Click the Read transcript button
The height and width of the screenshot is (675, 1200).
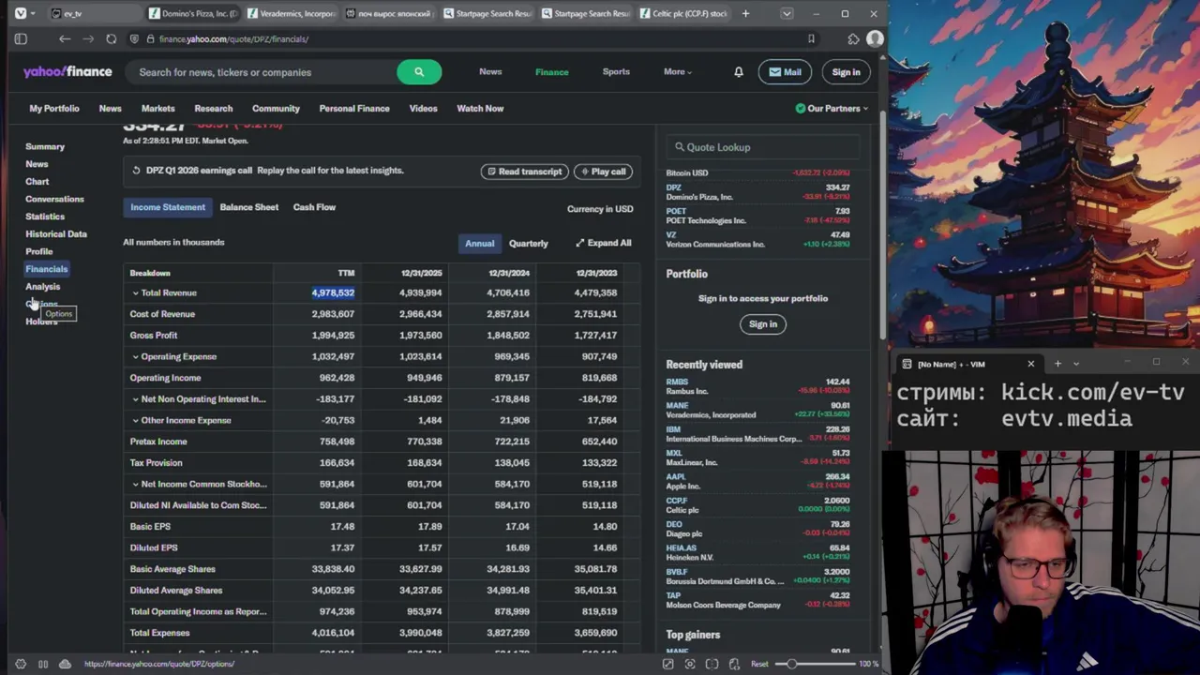point(525,172)
